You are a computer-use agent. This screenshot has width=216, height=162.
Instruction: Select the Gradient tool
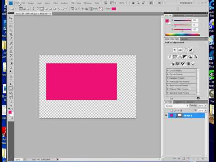coord(11,63)
